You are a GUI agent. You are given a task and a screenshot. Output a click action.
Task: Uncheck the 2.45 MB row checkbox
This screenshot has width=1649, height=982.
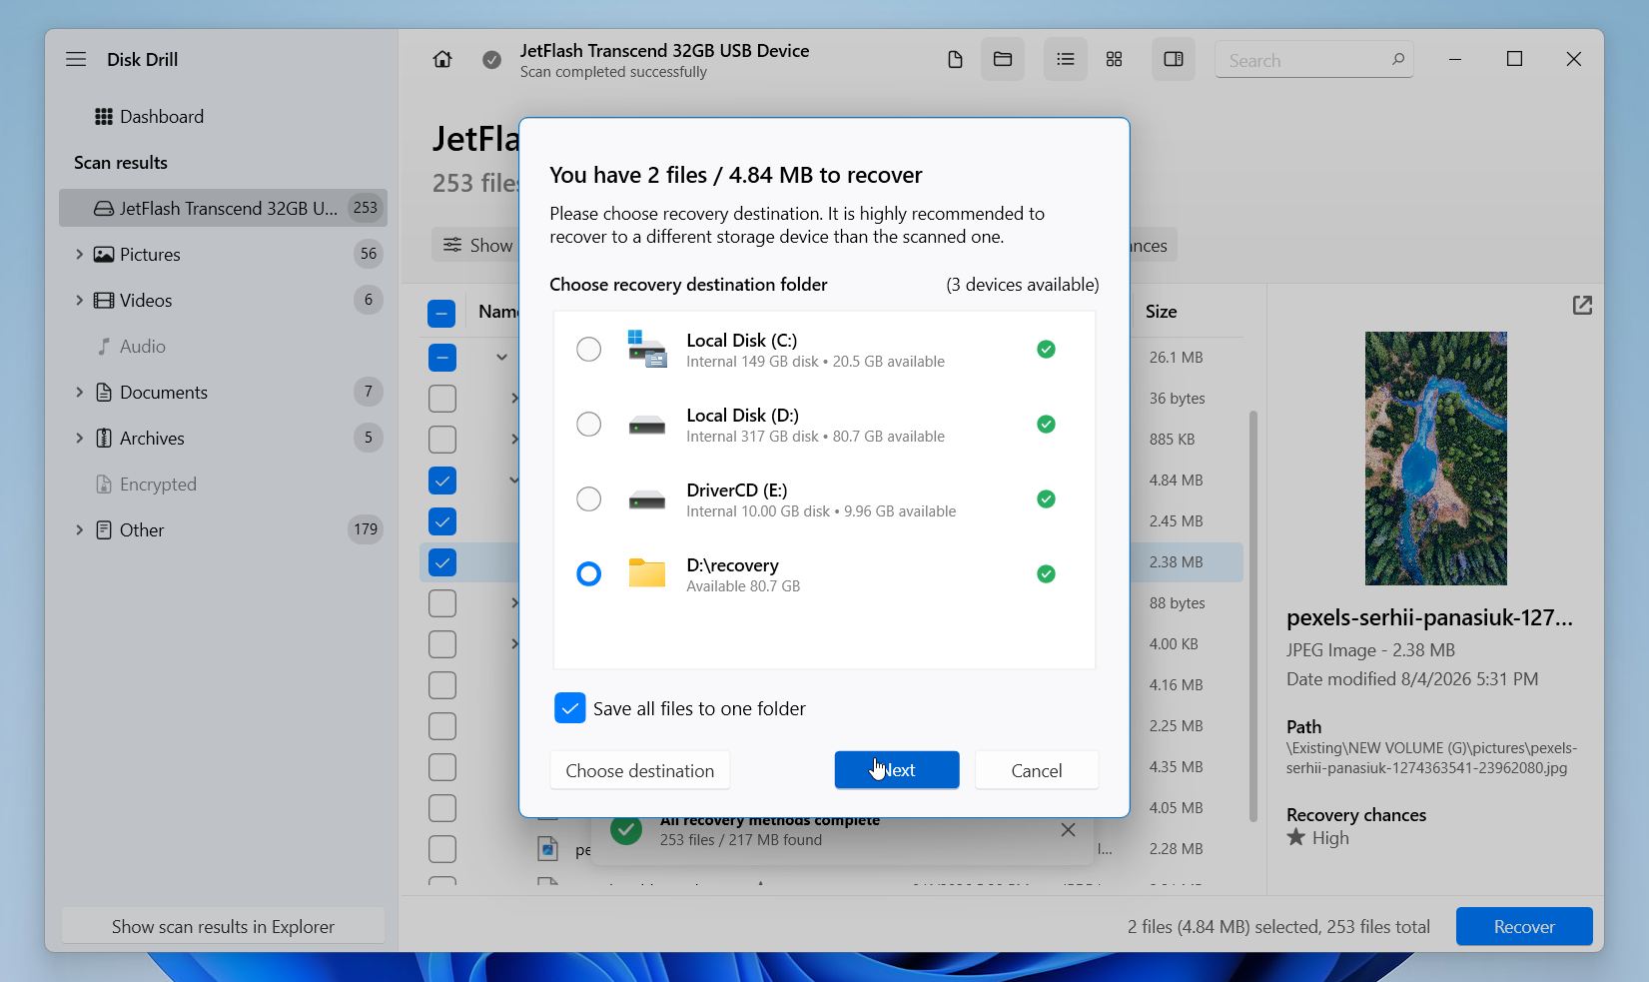442,521
